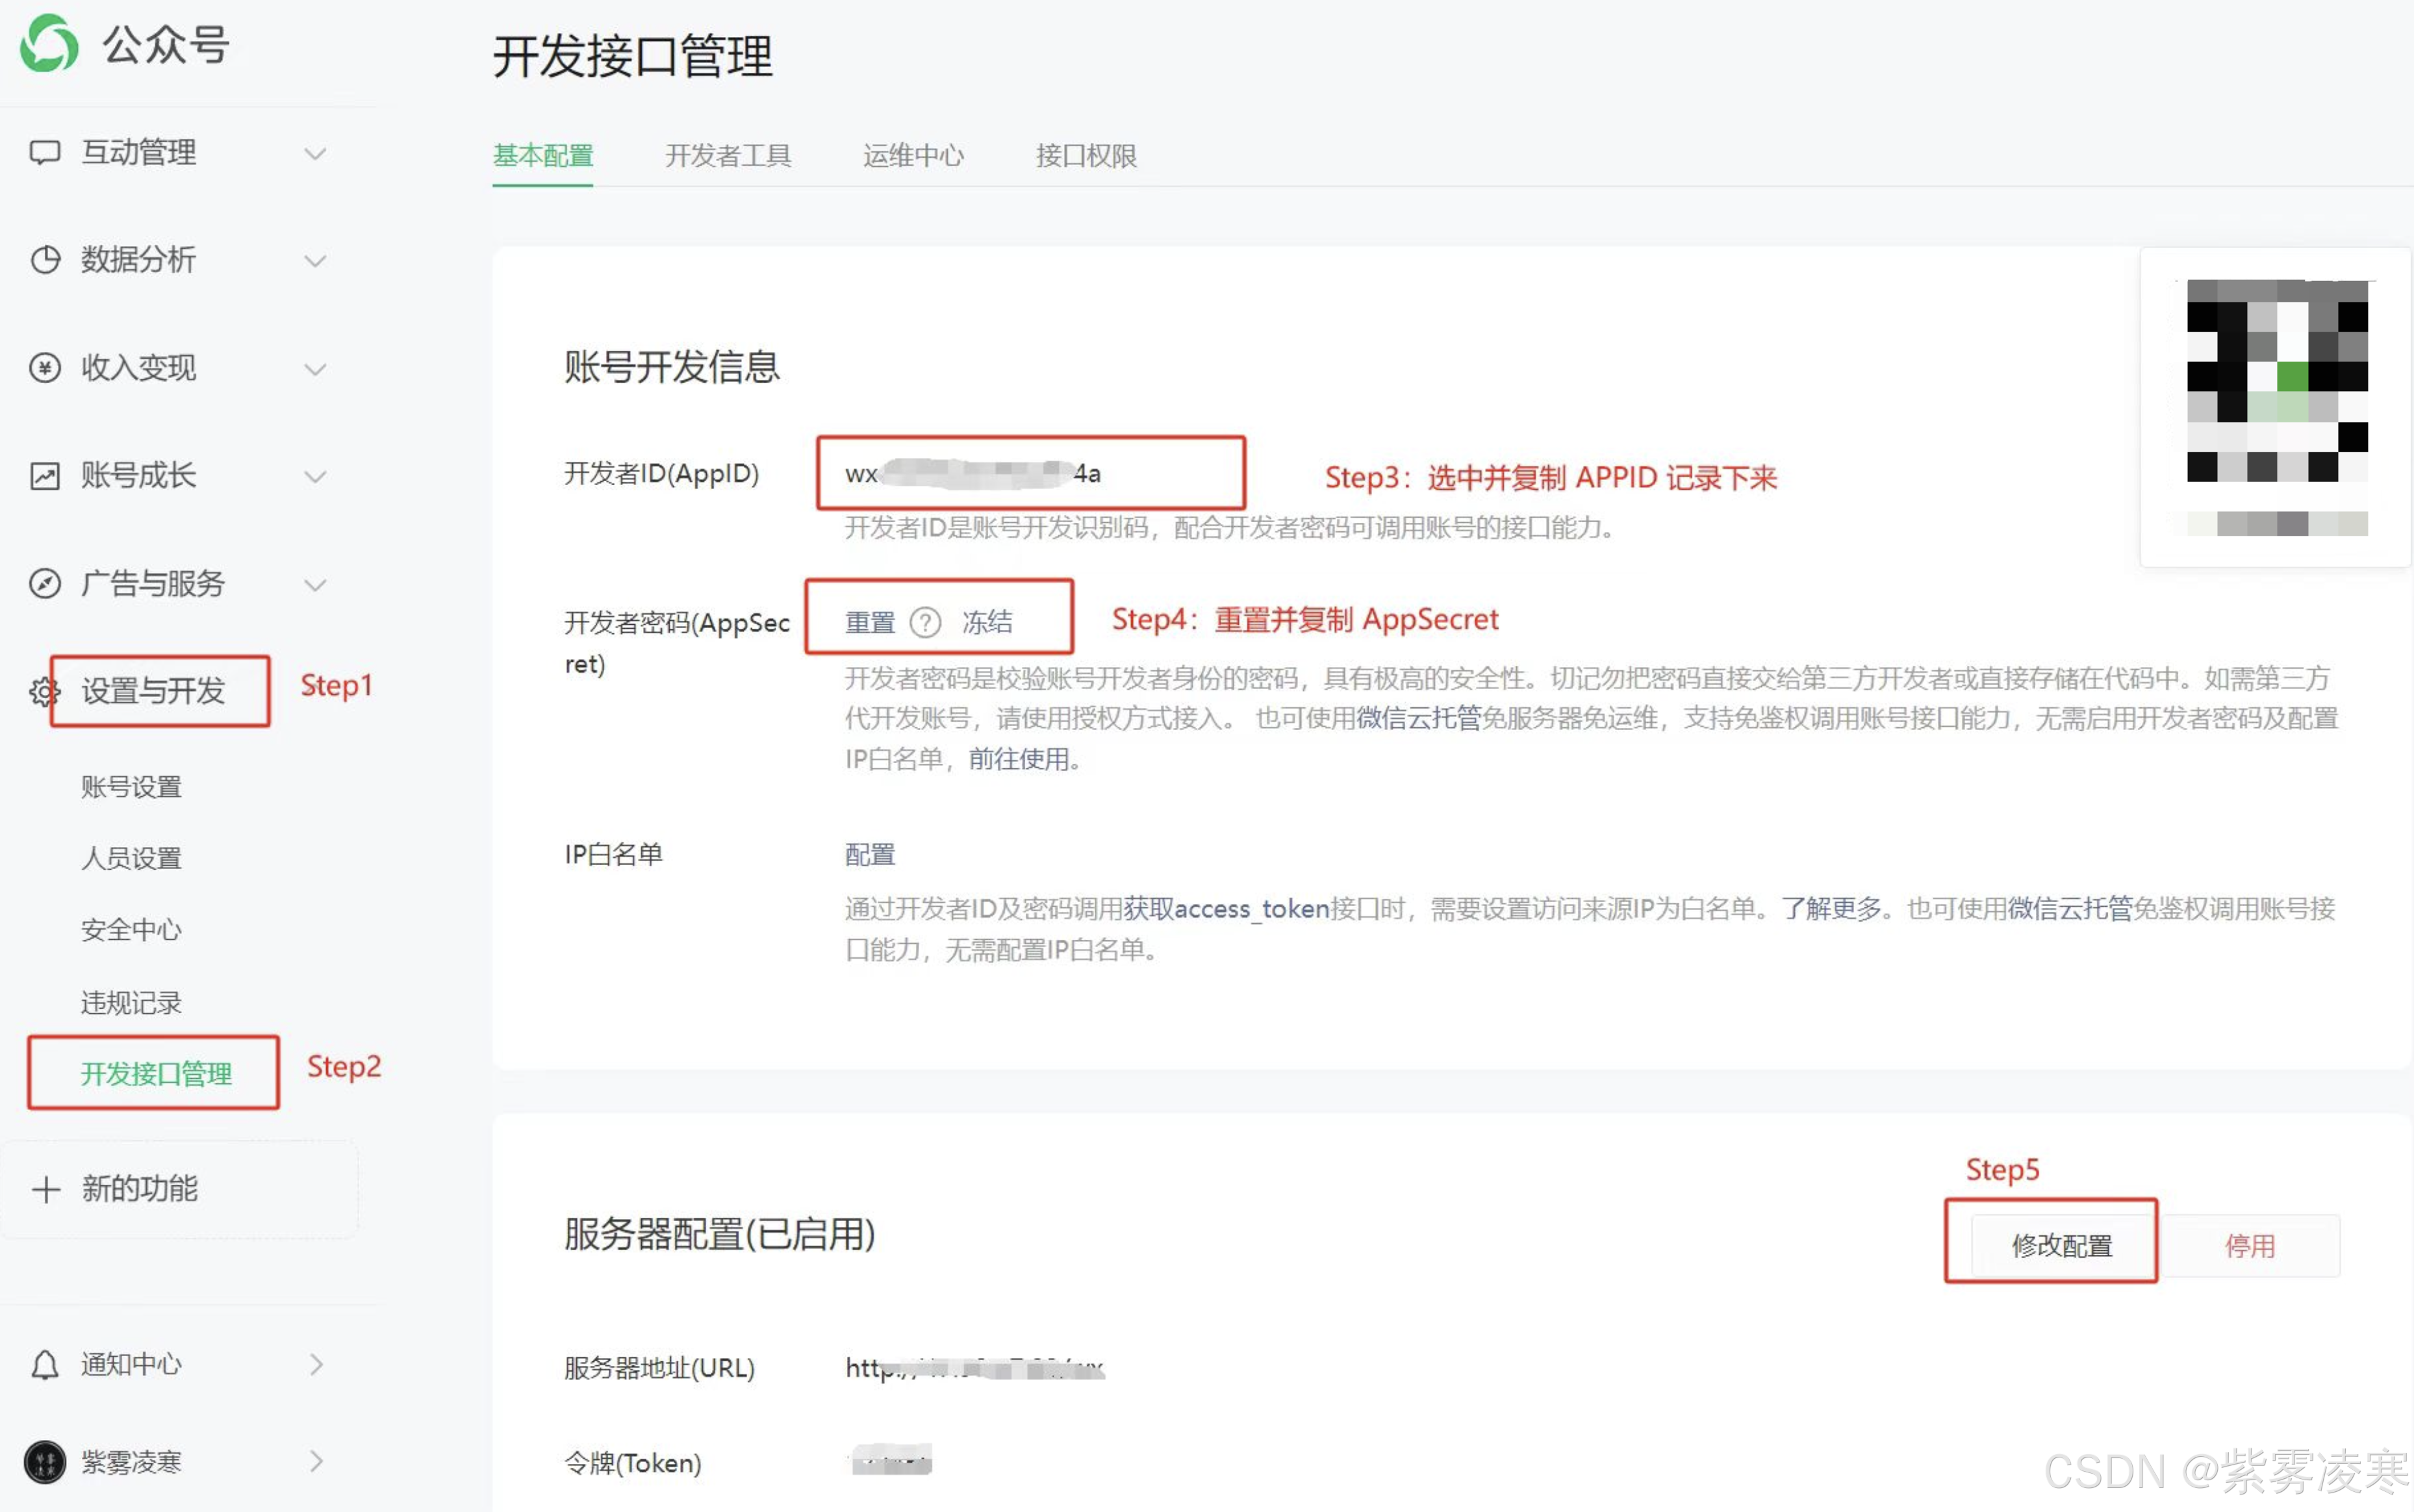Click the 紫雾凌寒 user avatar
This screenshot has width=2414, height=1512.
coord(45,1462)
